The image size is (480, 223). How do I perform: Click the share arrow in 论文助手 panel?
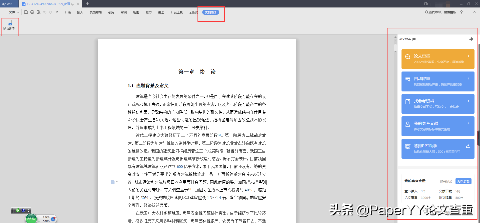click(x=471, y=39)
